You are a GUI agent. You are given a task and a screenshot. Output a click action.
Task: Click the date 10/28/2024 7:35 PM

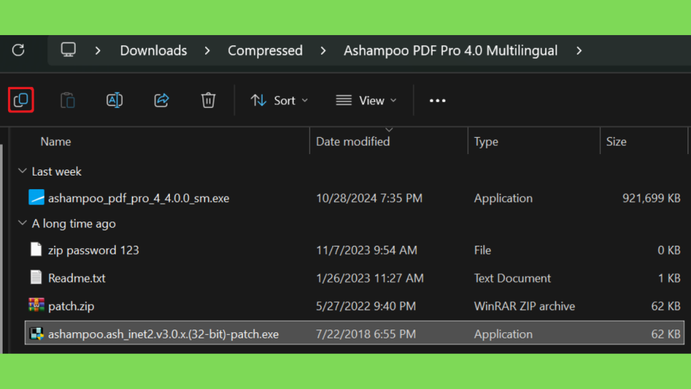point(369,198)
